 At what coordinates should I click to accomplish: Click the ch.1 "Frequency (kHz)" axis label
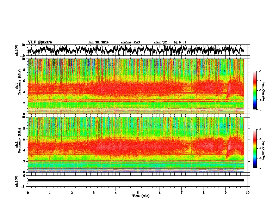point(19,82)
